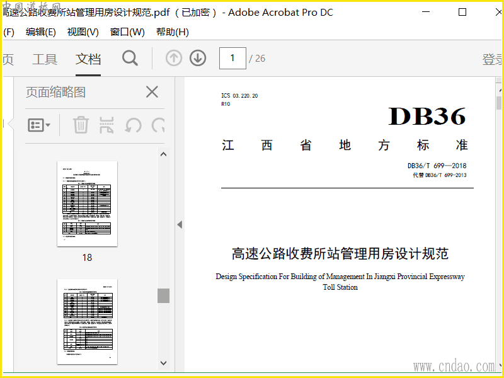
Task: Click the 页面缩略图 panel title
Action: pyautogui.click(x=55, y=92)
